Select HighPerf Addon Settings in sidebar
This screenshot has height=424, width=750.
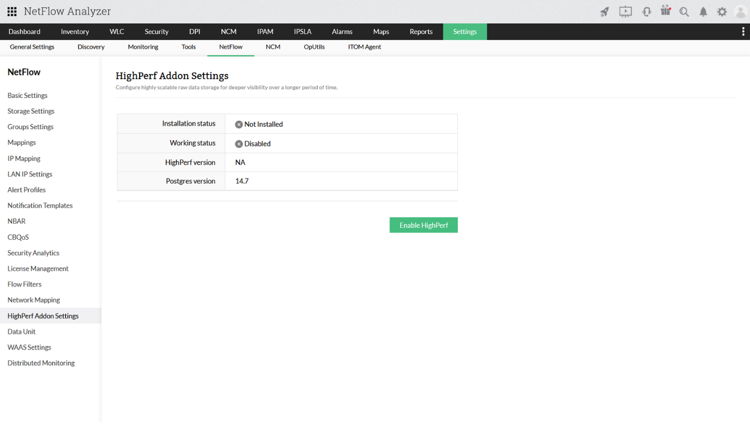[x=51, y=316]
